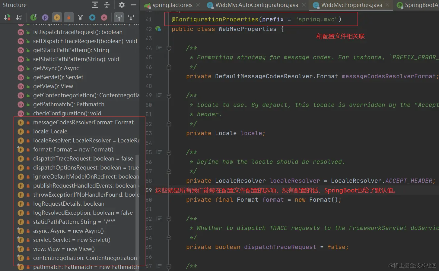Enable Autoscroll from Source
This screenshot has width=439, height=271.
click(131, 17)
